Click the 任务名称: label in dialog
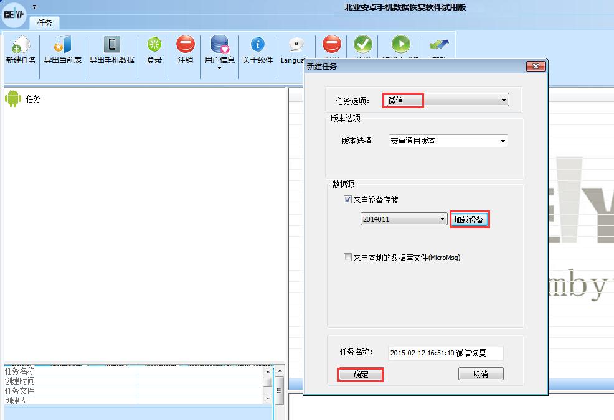This screenshot has height=420, width=614. pos(356,352)
